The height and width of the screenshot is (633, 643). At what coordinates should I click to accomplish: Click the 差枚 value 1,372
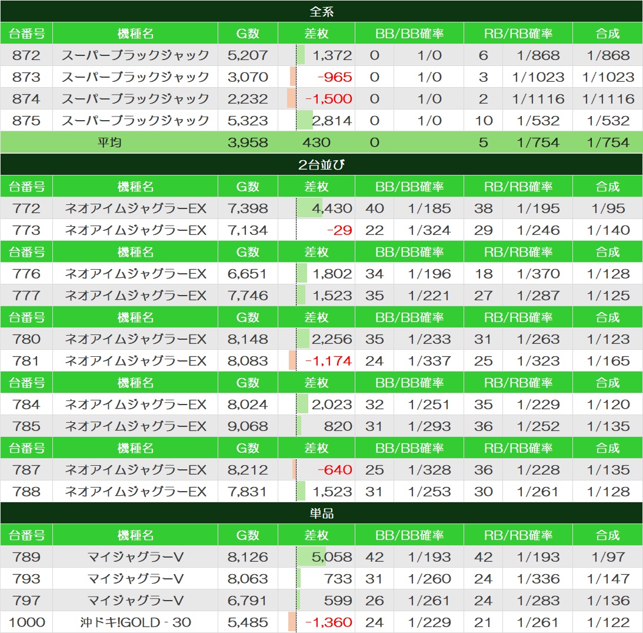pyautogui.click(x=332, y=55)
